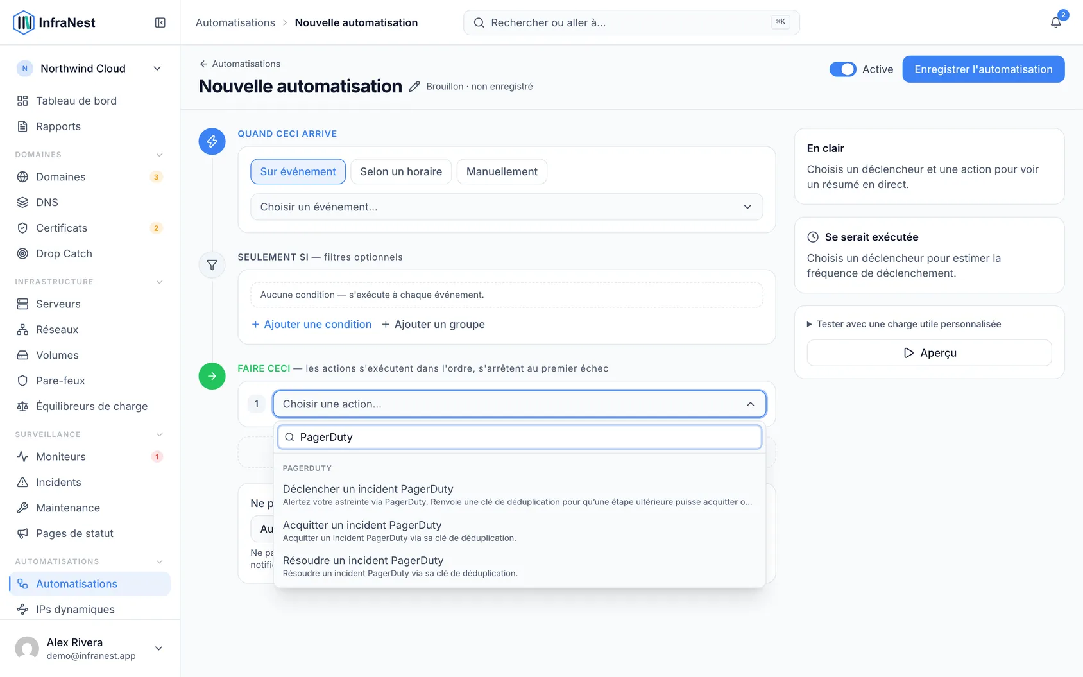Viewport: 1083px width, 677px height.
Task: Click the lightning trigger step icon
Action: click(212, 141)
